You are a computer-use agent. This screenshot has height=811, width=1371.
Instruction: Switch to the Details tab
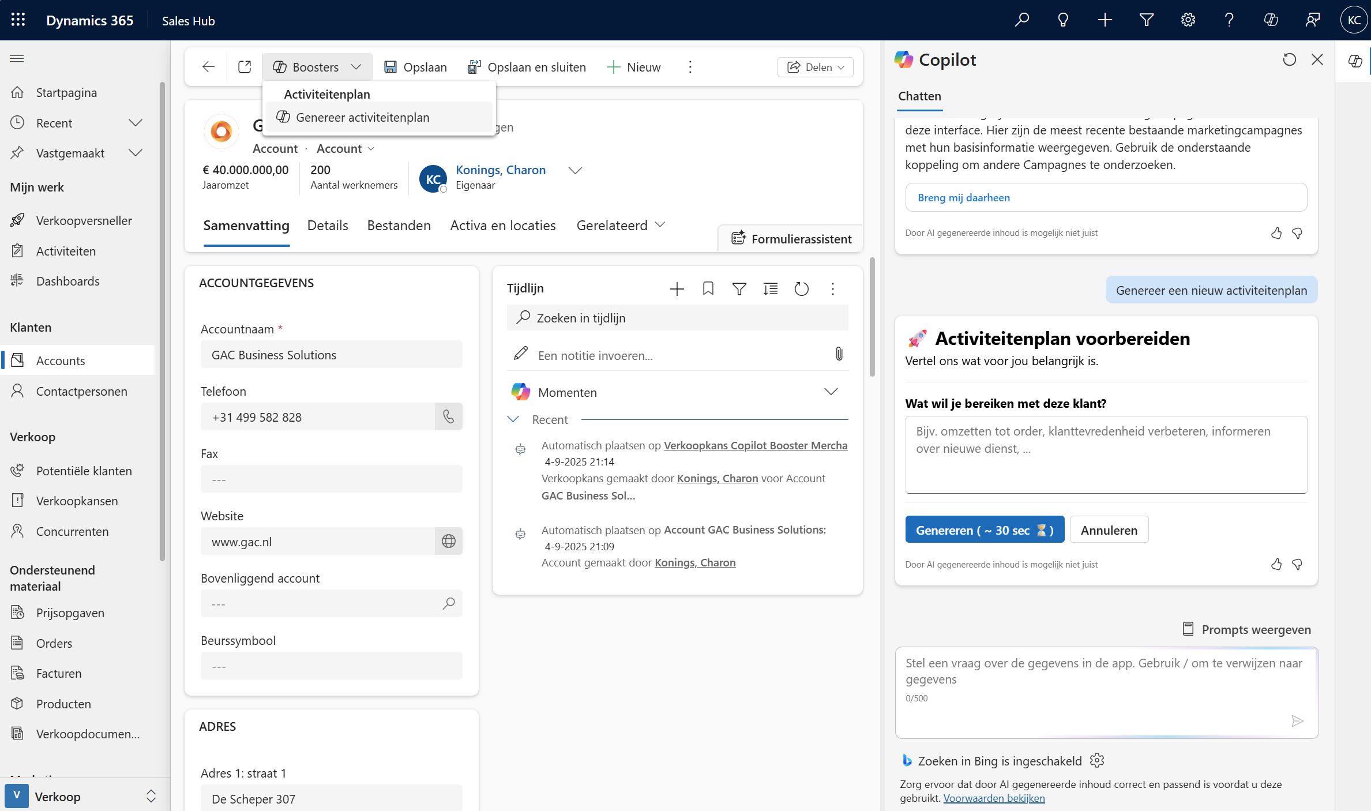(327, 225)
